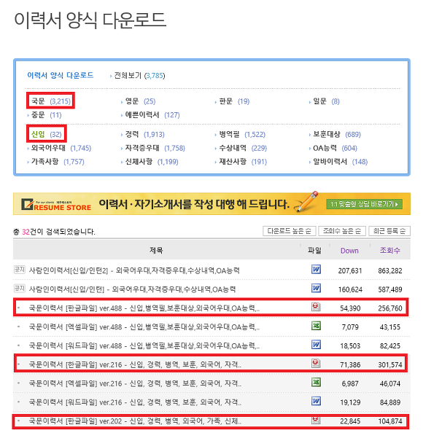The width and height of the screenshot is (423, 430).
Task: Download Word file icon for ver.216 워드파일
Action: (x=316, y=401)
